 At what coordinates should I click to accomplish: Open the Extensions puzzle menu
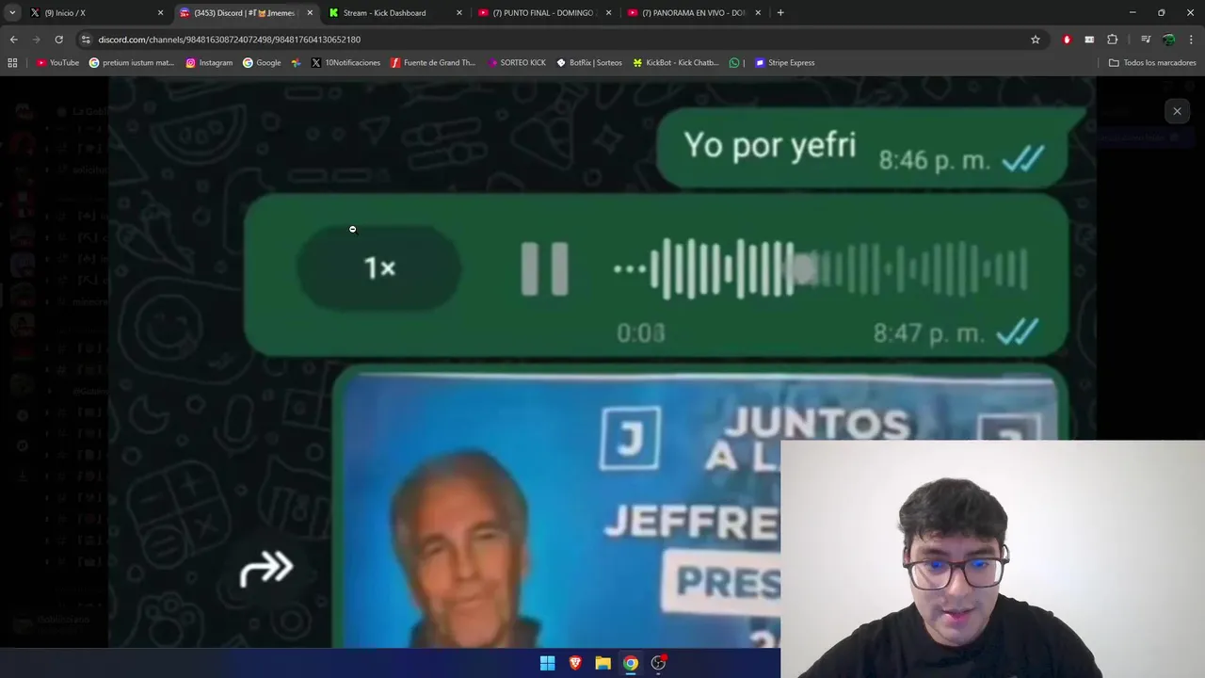coord(1113,40)
